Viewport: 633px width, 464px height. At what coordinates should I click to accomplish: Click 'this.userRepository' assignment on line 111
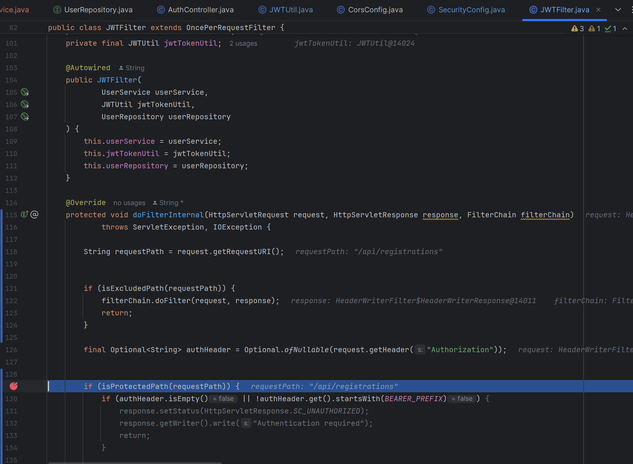click(x=126, y=166)
